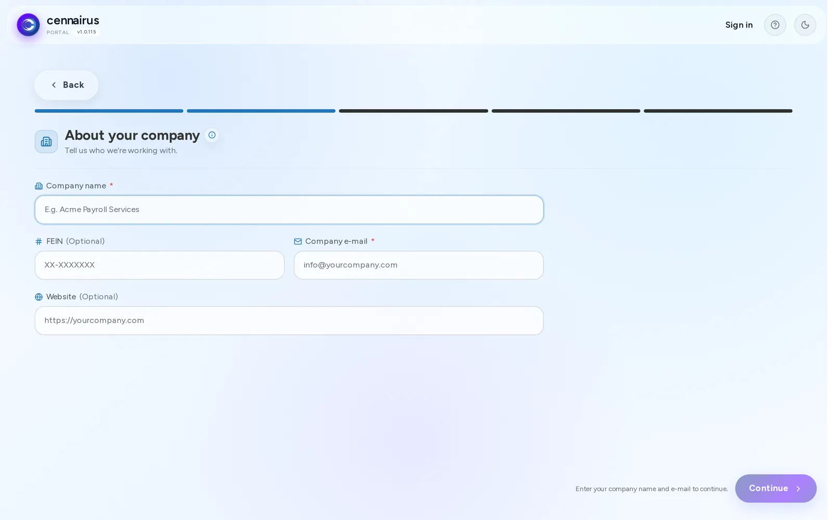The height and width of the screenshot is (520, 833).
Task: Click the v1.0.115 version label
Action: click(86, 32)
